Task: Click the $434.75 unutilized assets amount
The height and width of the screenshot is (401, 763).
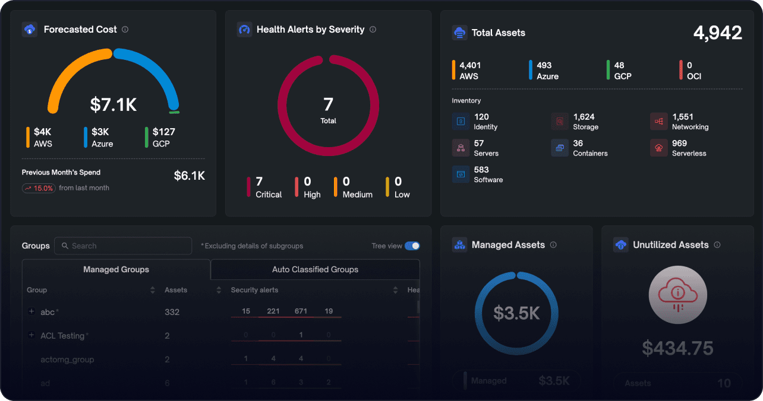Action: [x=677, y=348]
